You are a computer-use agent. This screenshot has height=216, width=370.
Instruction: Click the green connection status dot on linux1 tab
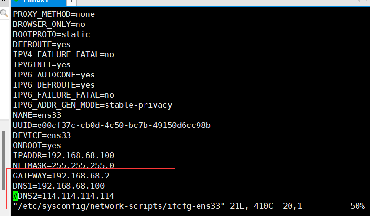(x=17, y=1)
